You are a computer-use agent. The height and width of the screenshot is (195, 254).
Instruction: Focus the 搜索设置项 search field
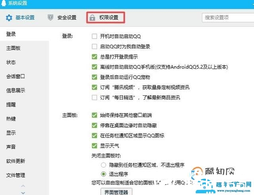point(228,18)
